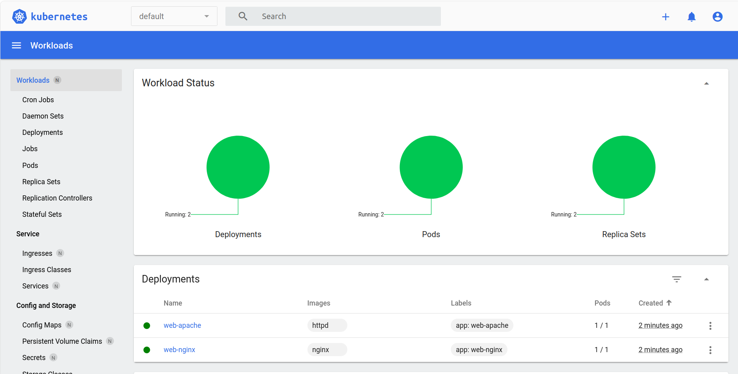Screen dimensions: 738x374
Task: Click the Kubernetes logo icon
Action: tap(19, 16)
